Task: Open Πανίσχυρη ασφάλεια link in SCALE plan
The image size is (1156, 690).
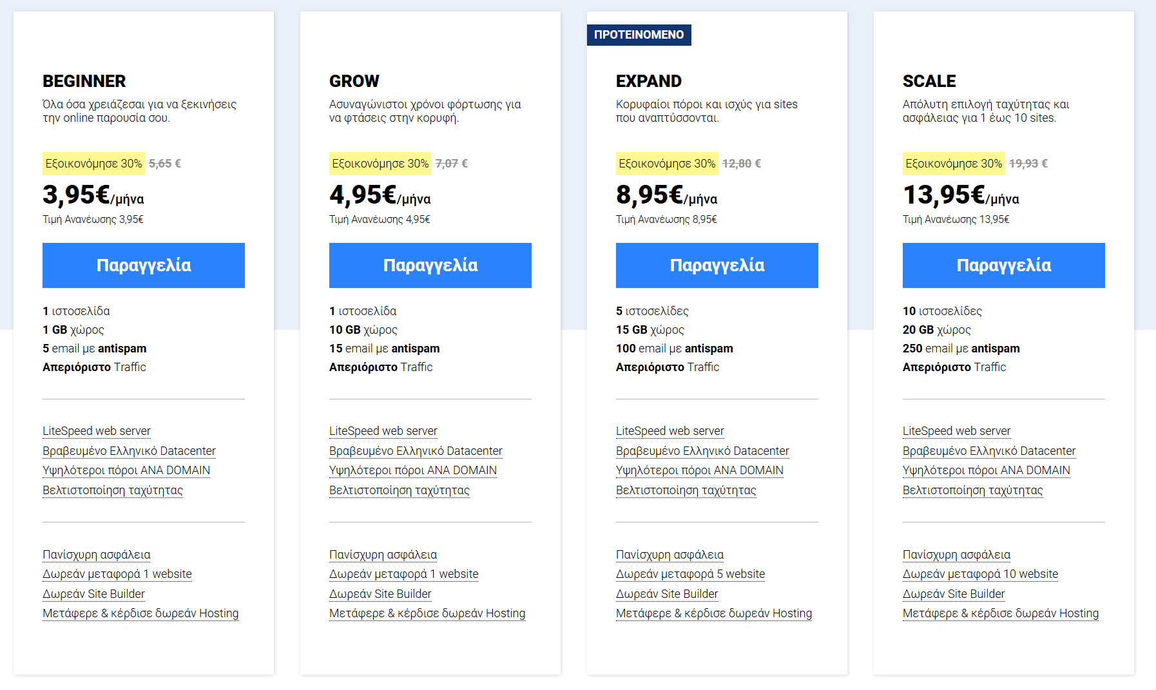Action: 957,555
